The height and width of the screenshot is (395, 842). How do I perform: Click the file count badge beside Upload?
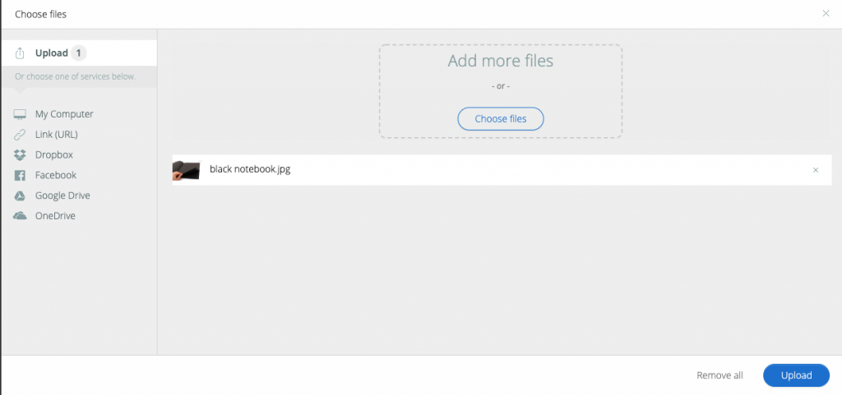click(79, 53)
